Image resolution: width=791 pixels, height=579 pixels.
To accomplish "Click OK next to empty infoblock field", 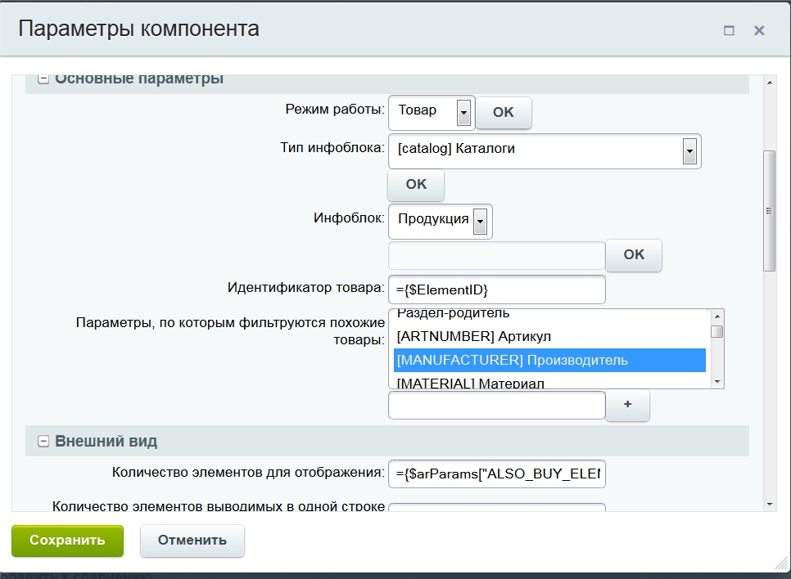I will point(634,255).
